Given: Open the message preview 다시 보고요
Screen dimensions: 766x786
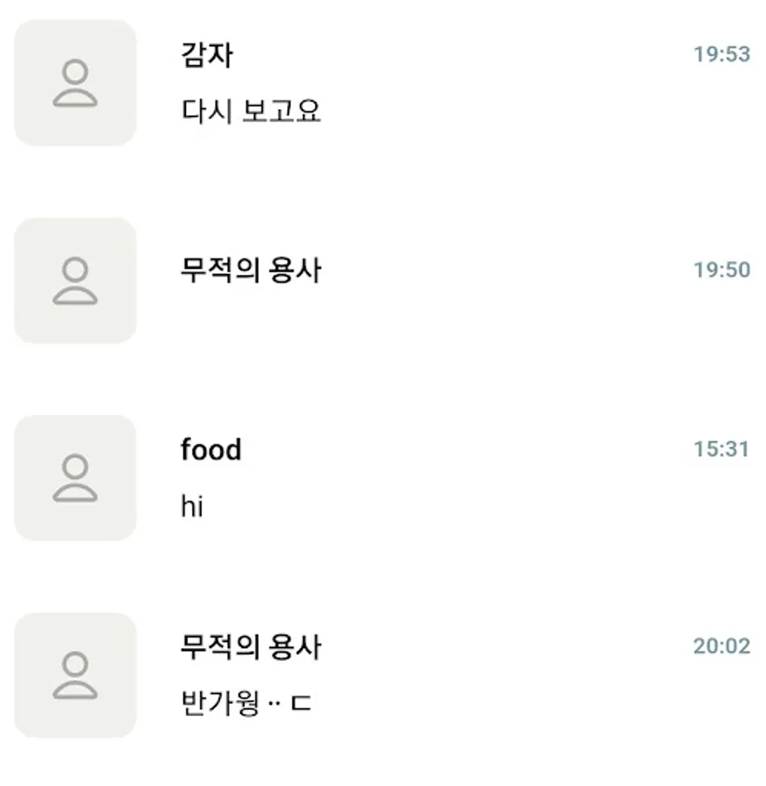Looking at the screenshot, I should [x=251, y=111].
